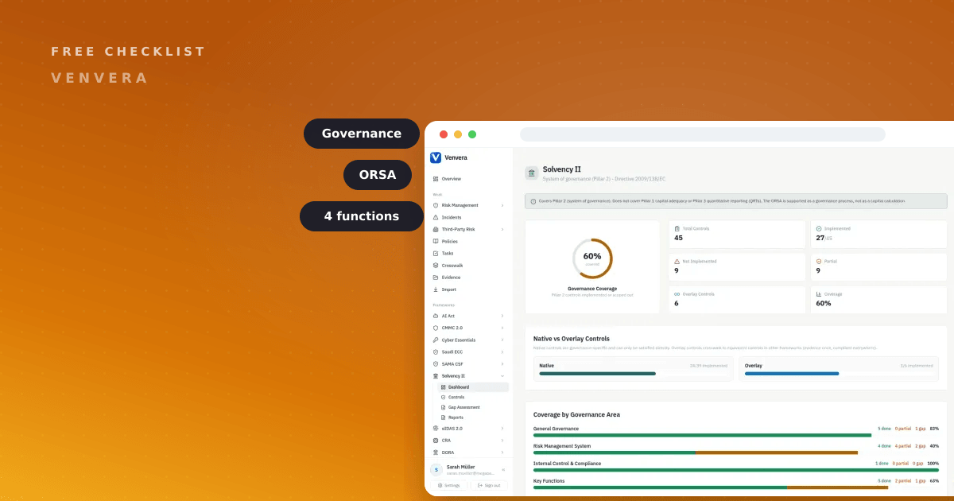The width and height of the screenshot is (954, 501).
Task: Click the "Coverage by Governance Area" heading
Action: [x=576, y=414]
